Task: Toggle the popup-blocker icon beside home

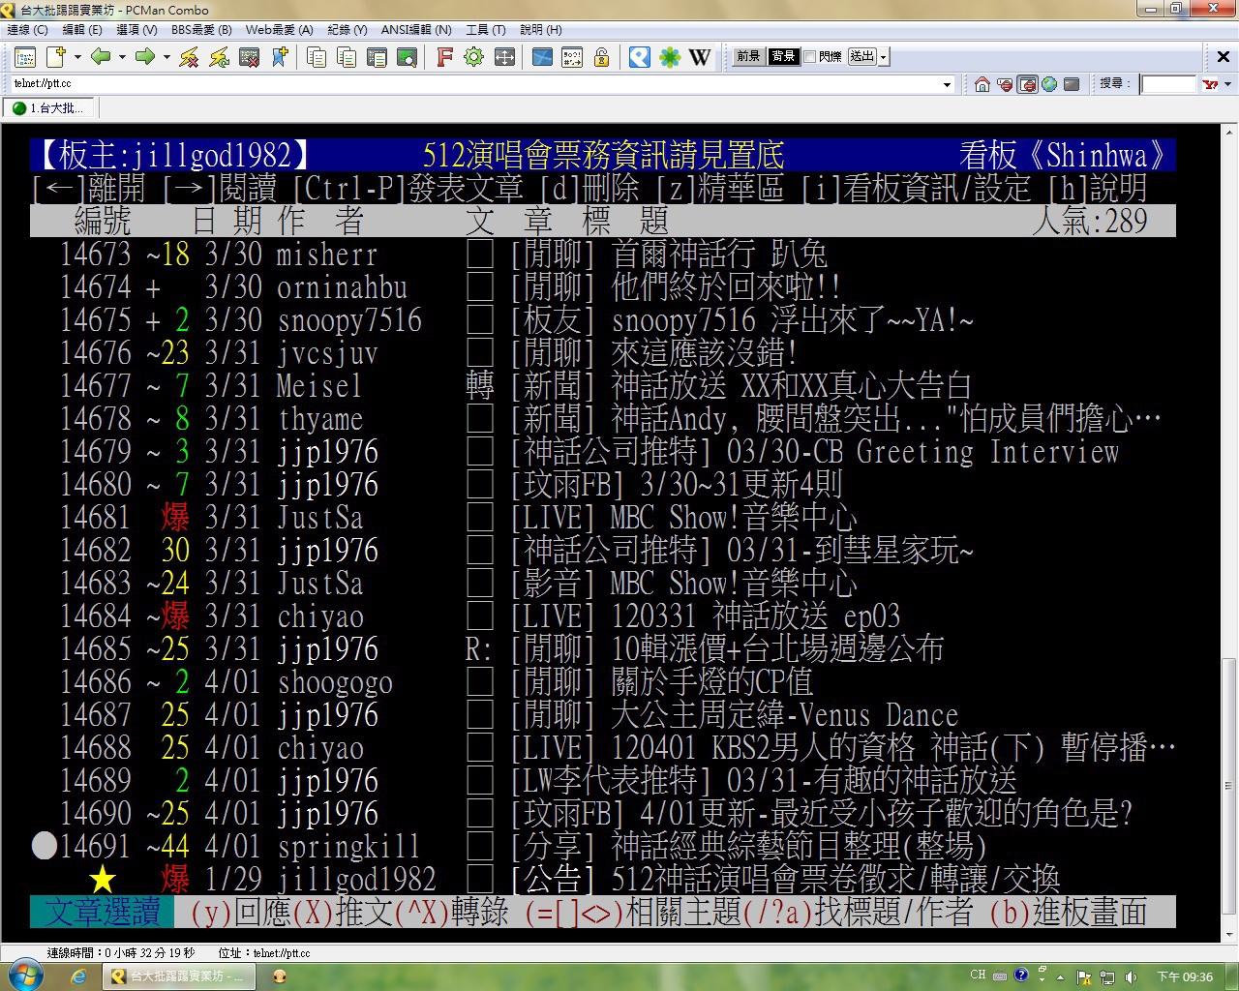Action: click(1005, 84)
